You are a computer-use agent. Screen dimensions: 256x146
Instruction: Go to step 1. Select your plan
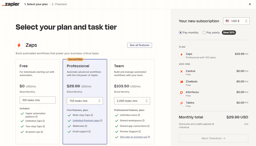pyautogui.click(x=36, y=4)
